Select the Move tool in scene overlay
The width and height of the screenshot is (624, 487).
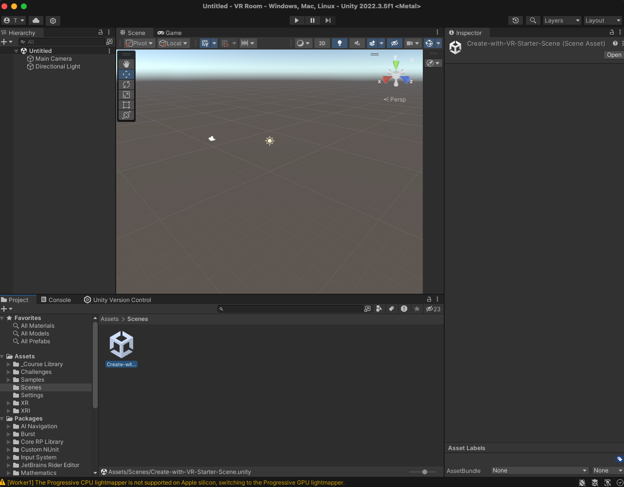pos(126,74)
